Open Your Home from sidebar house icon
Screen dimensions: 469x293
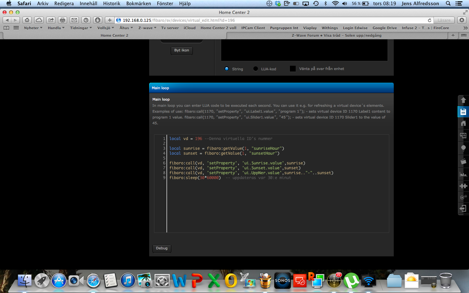pyautogui.click(x=463, y=123)
